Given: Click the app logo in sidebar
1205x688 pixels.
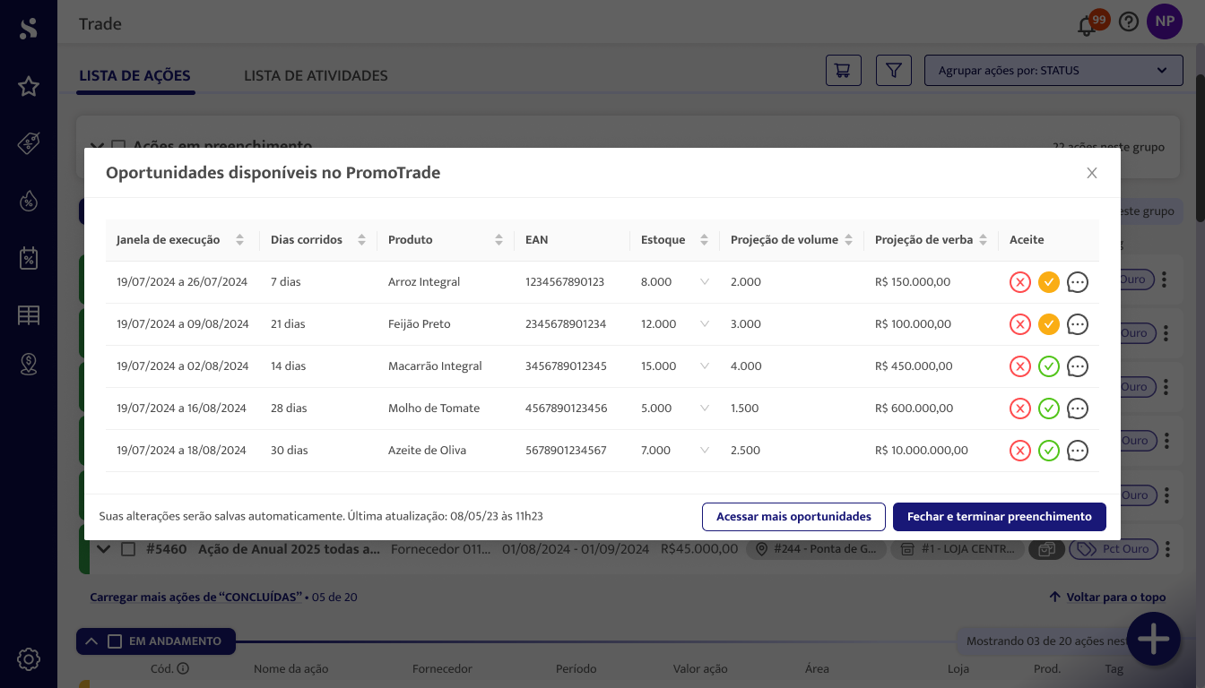Looking at the screenshot, I should (x=29, y=29).
